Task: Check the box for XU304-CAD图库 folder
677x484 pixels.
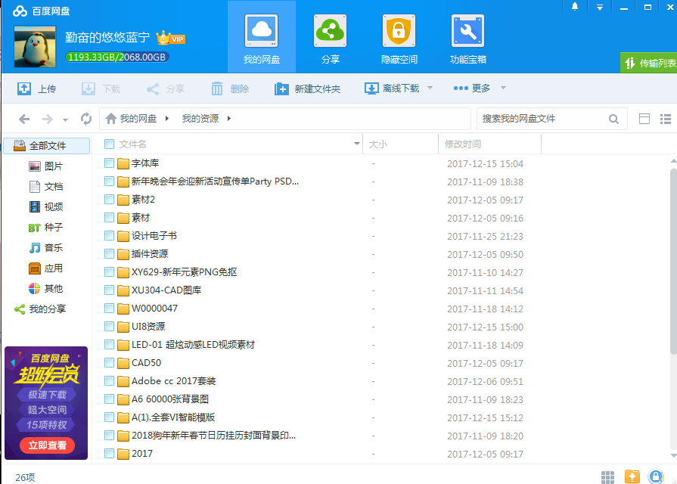Action: coord(109,290)
